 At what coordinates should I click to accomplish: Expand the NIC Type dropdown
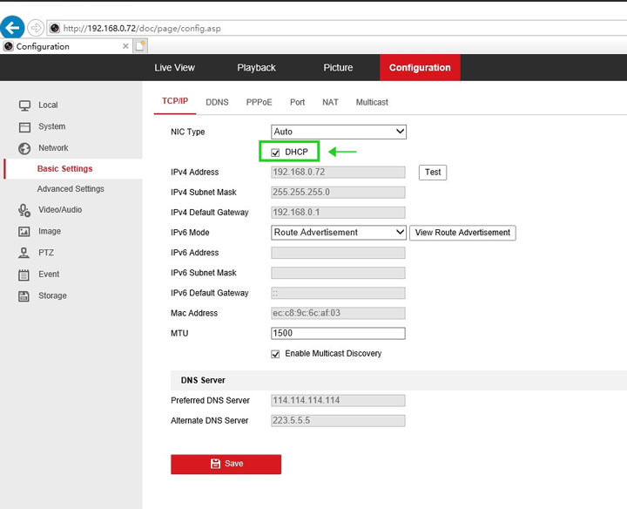click(x=339, y=132)
